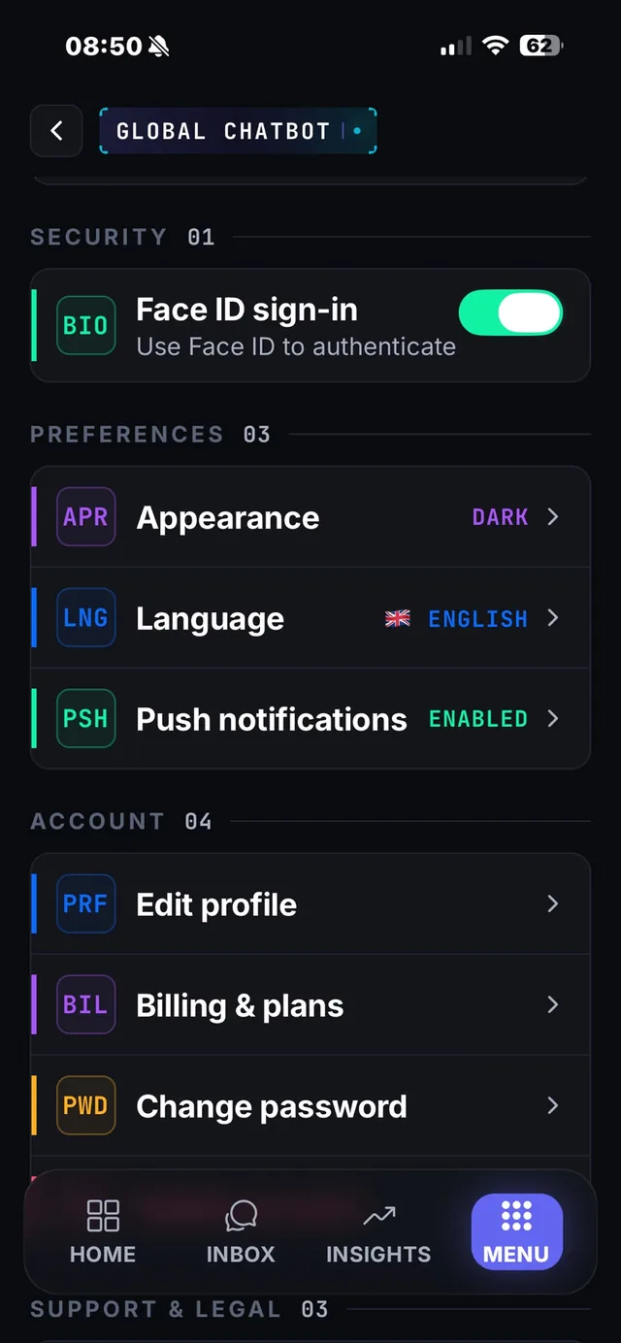Tap the BIL billing badge icon
This screenshot has width=621, height=1343.
pos(85,1005)
